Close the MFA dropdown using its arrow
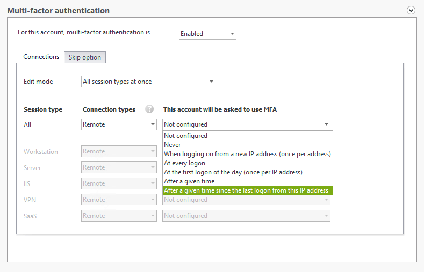Viewport: 424px width, 272px height. click(x=326, y=124)
